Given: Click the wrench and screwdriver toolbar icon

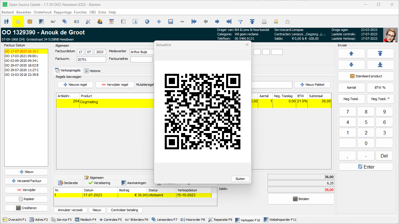Looking at the screenshot, I should (88, 22).
